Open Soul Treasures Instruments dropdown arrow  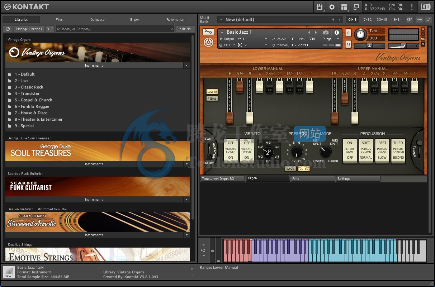(x=186, y=164)
